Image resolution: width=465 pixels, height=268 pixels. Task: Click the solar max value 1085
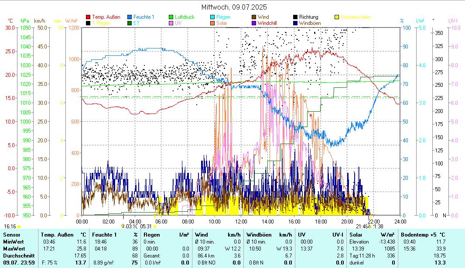click(390, 249)
